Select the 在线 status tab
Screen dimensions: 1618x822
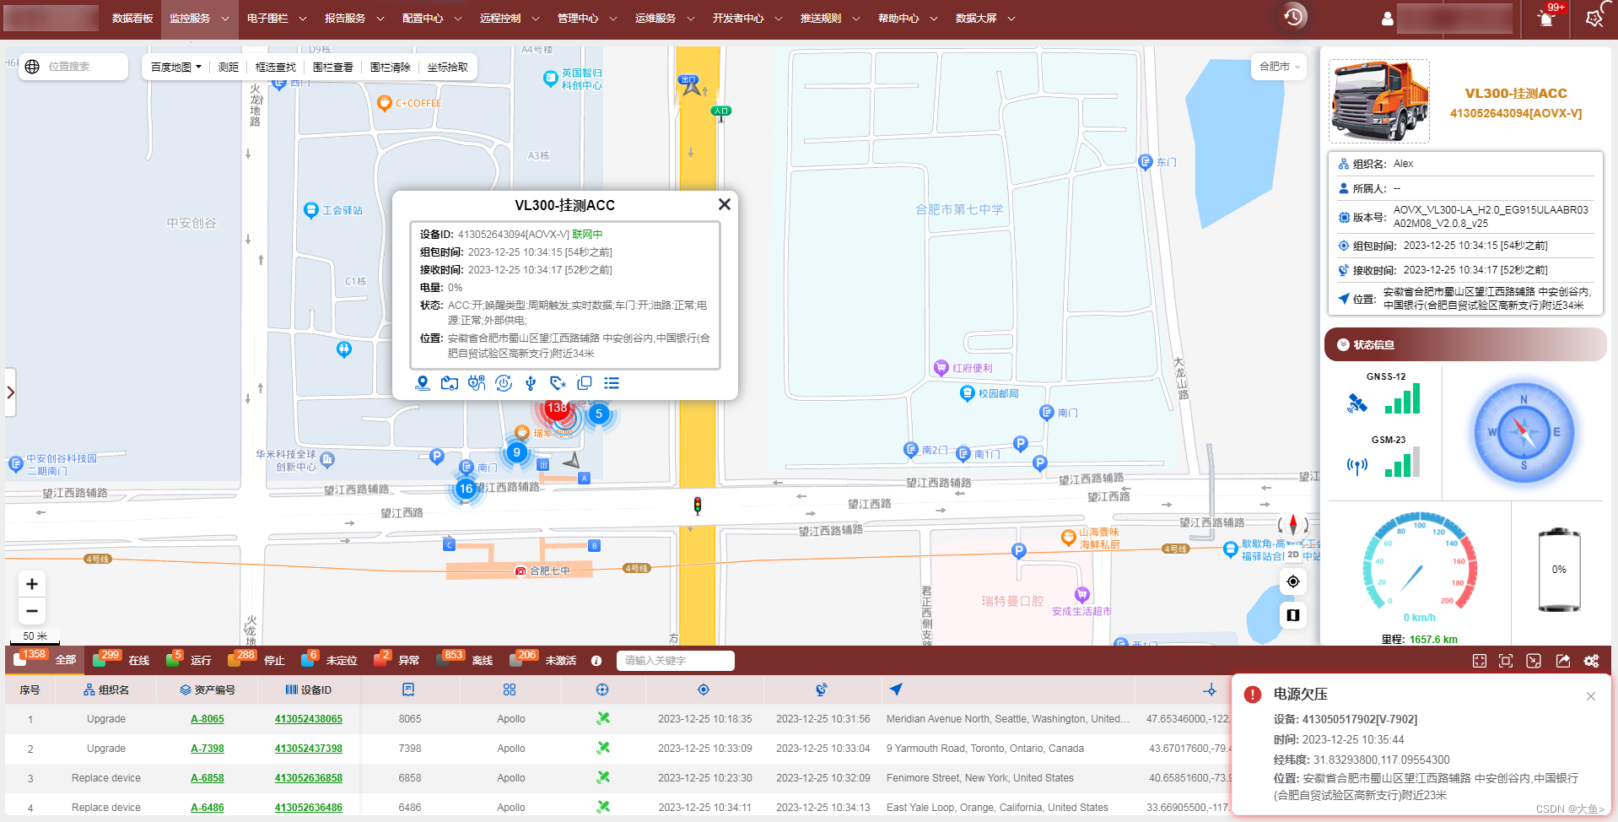click(122, 660)
